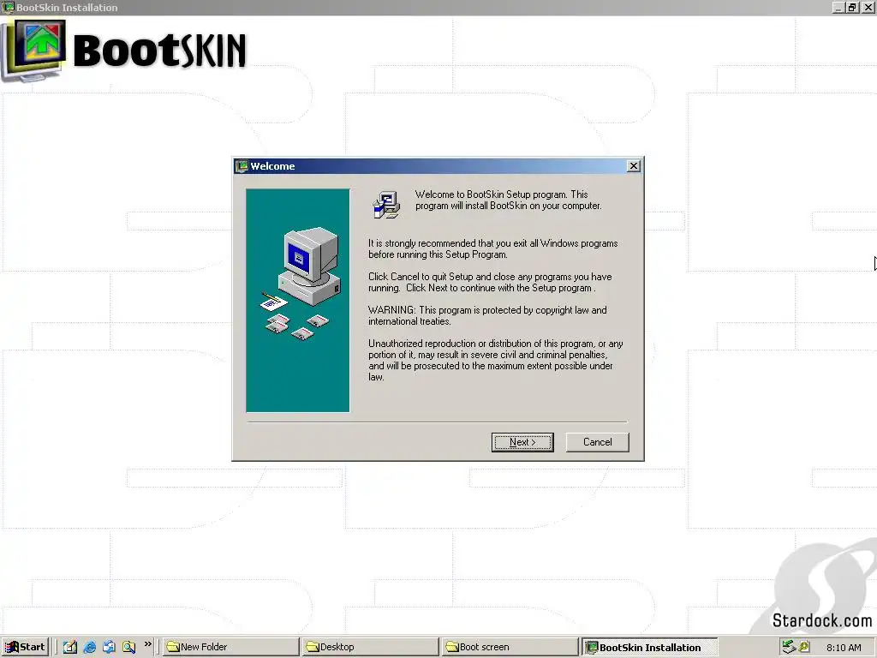Click the WARNING copyright text

click(487, 315)
